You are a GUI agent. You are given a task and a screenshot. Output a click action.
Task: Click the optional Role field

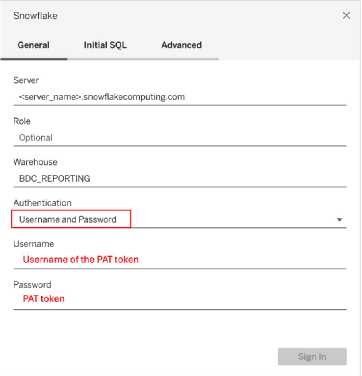(x=181, y=137)
